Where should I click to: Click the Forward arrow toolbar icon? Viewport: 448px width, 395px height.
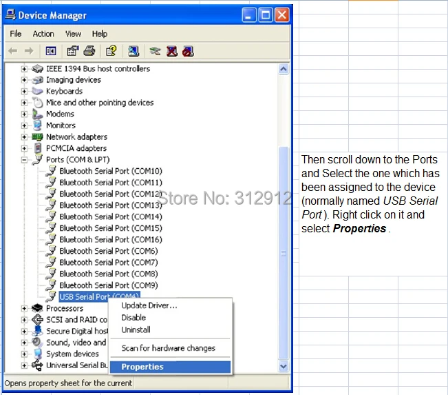pos(29,51)
